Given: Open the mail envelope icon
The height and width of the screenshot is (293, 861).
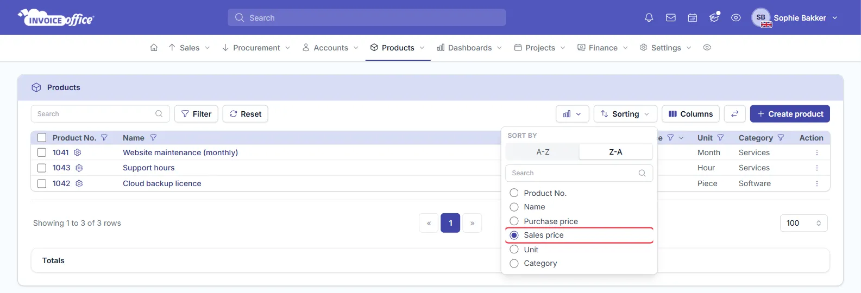Looking at the screenshot, I should coord(671,18).
